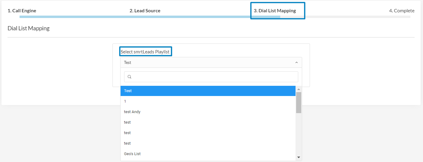This screenshot has height=162, width=423.
Task: Click the scrollbar up arrow in the list
Action: click(299, 89)
